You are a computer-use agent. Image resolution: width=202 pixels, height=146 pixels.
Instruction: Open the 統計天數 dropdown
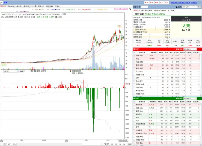[x=145, y=7]
